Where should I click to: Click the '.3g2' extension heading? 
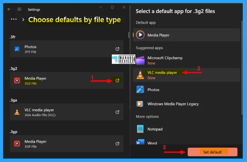tap(13, 69)
